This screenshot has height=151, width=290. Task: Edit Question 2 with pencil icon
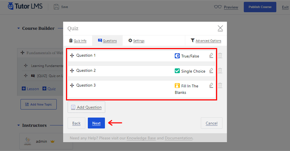(x=211, y=70)
